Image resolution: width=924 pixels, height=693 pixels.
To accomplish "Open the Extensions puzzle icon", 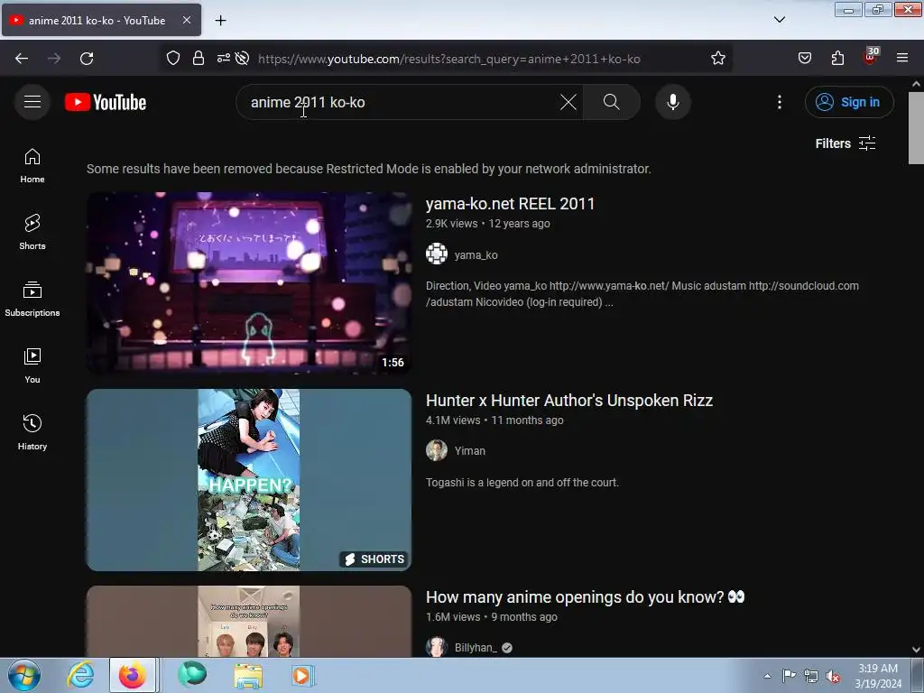I will coord(837,59).
